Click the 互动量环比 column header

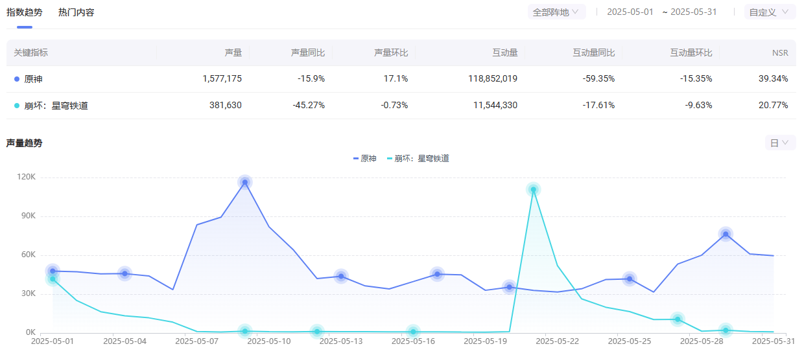point(691,52)
